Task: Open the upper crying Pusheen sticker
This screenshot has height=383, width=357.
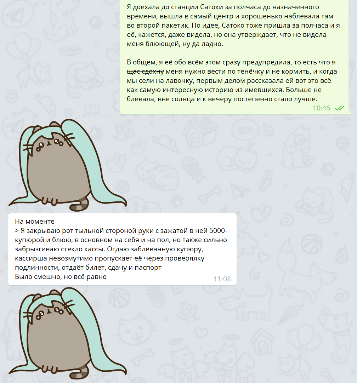Action: [68, 165]
